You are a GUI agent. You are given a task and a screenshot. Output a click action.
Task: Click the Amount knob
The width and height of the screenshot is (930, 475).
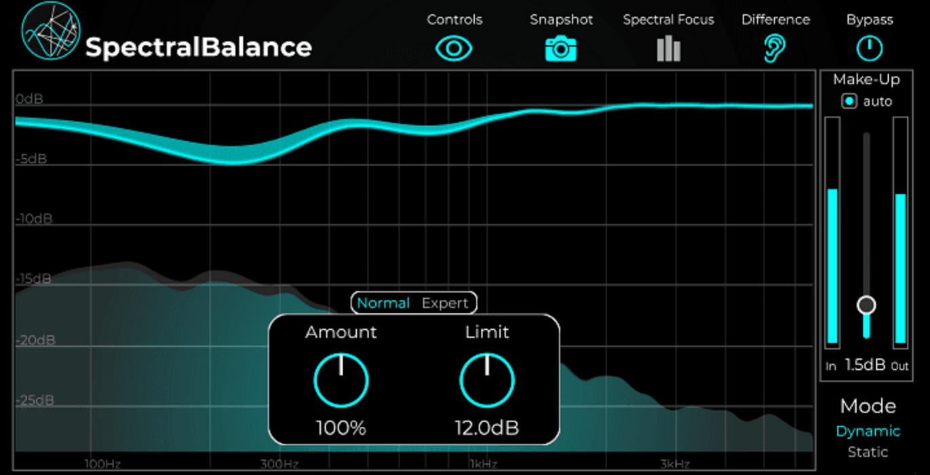pos(341,381)
